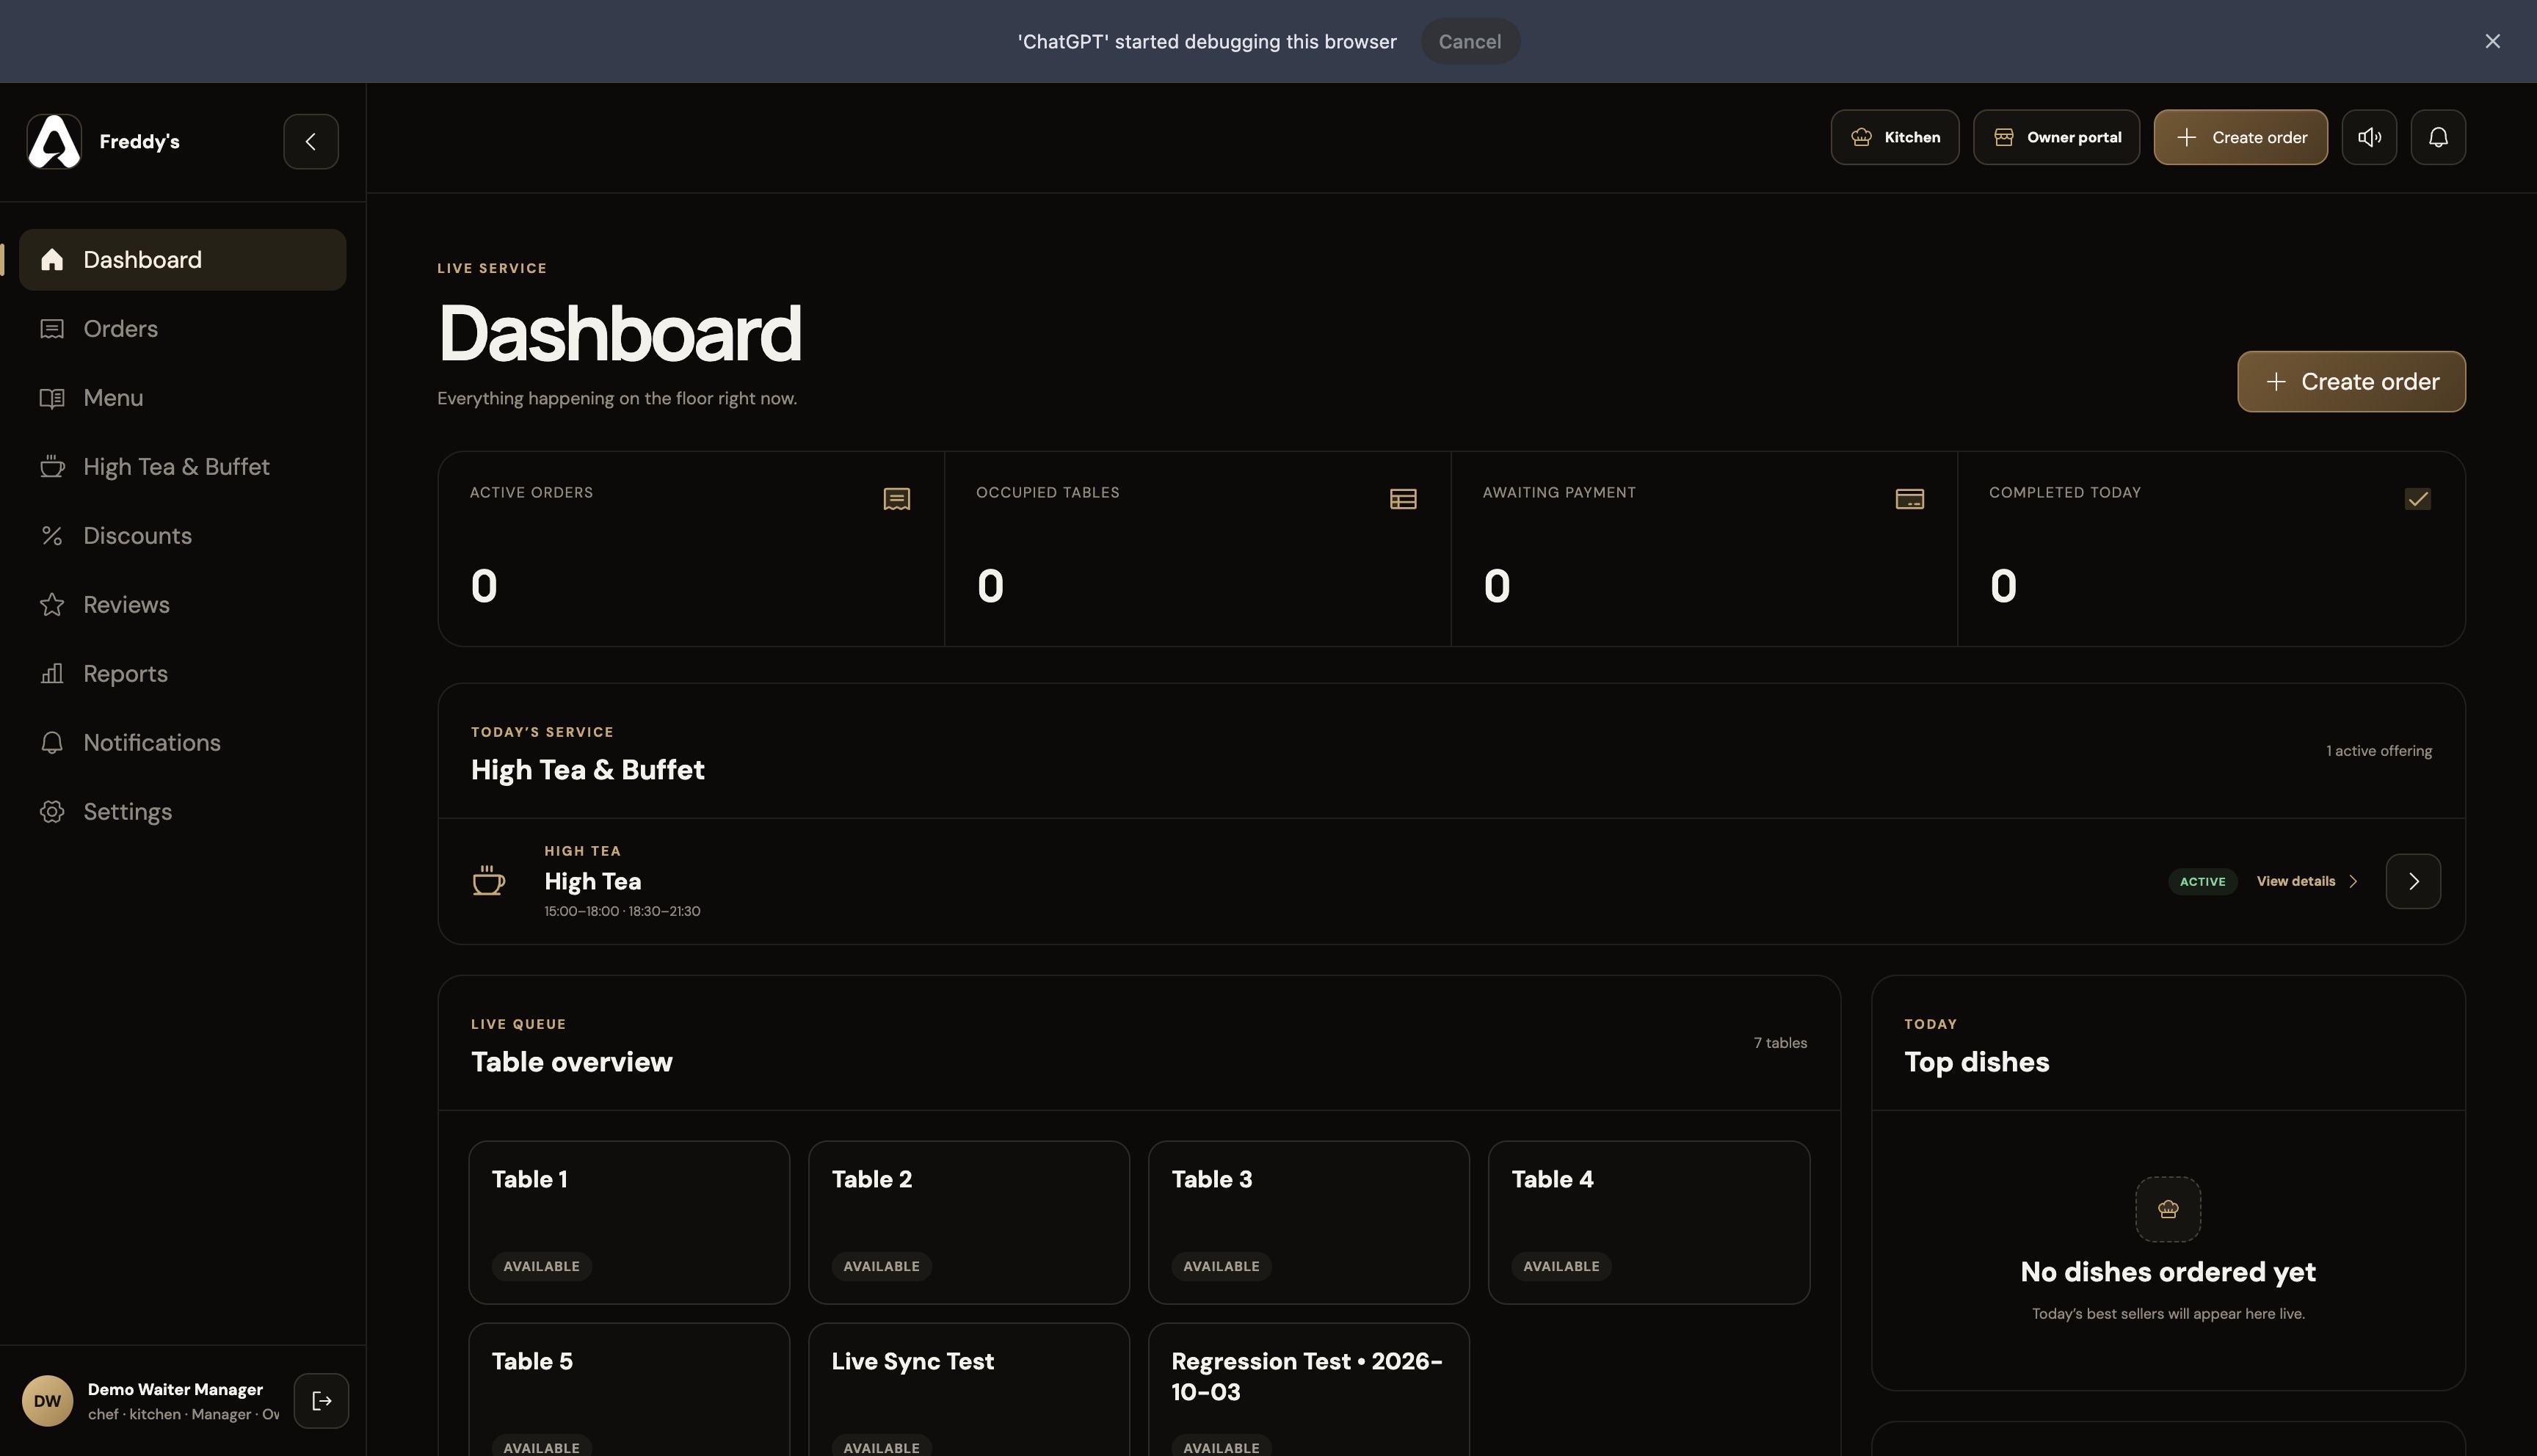The width and height of the screenshot is (2537, 1456).
Task: Click the '1 active offering' text
Action: [x=2378, y=751]
